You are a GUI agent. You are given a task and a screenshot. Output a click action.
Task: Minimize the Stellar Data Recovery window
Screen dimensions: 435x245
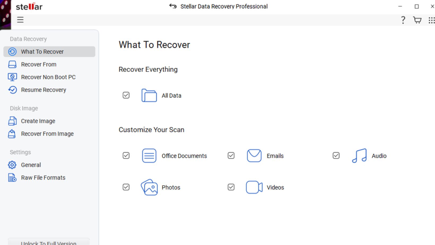click(400, 6)
